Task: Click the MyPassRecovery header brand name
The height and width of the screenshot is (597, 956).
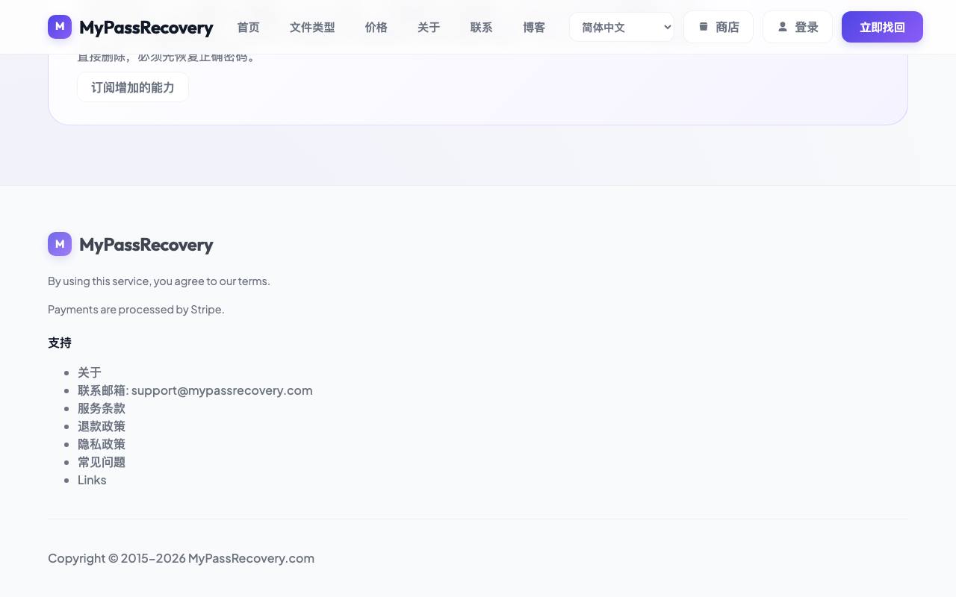Action: [146, 28]
